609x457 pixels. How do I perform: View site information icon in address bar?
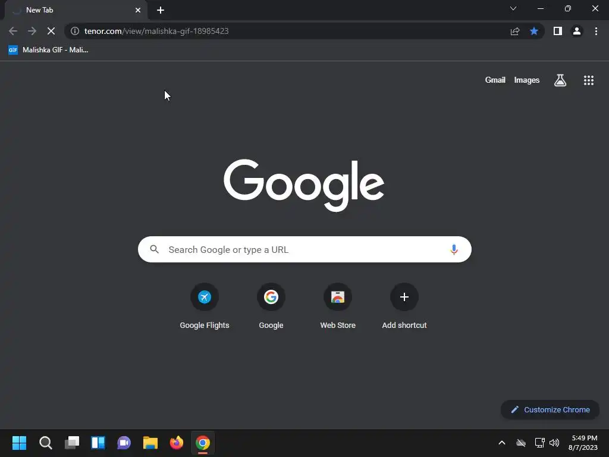point(75,31)
